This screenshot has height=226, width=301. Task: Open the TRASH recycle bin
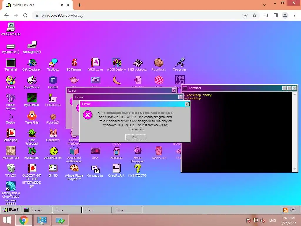(x=11, y=170)
